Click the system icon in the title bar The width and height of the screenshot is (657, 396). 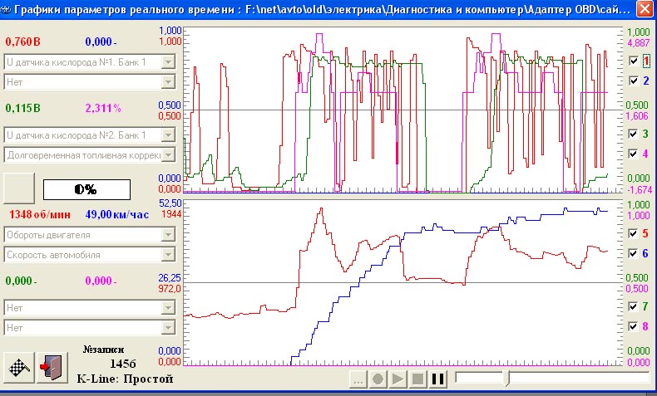[8, 9]
